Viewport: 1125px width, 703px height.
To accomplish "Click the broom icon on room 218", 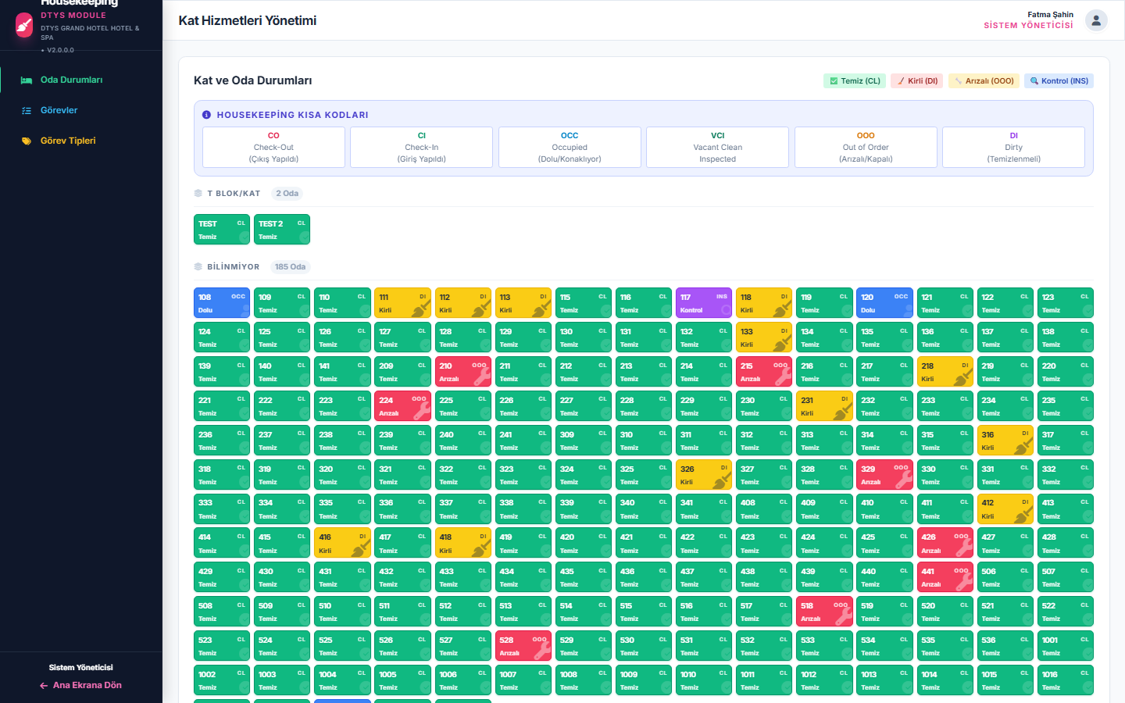I will 962,377.
